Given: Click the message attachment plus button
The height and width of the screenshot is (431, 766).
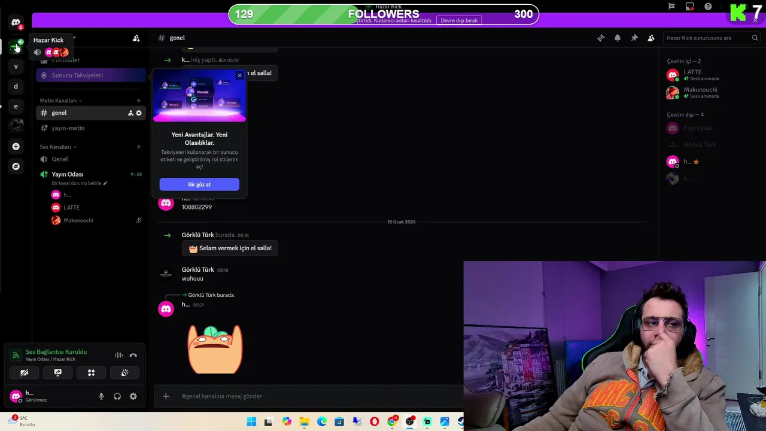Looking at the screenshot, I should click(x=166, y=396).
